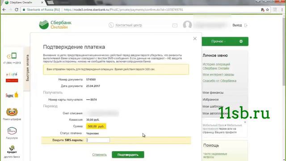Open Спасибо от Сбербанка link

point(219,80)
